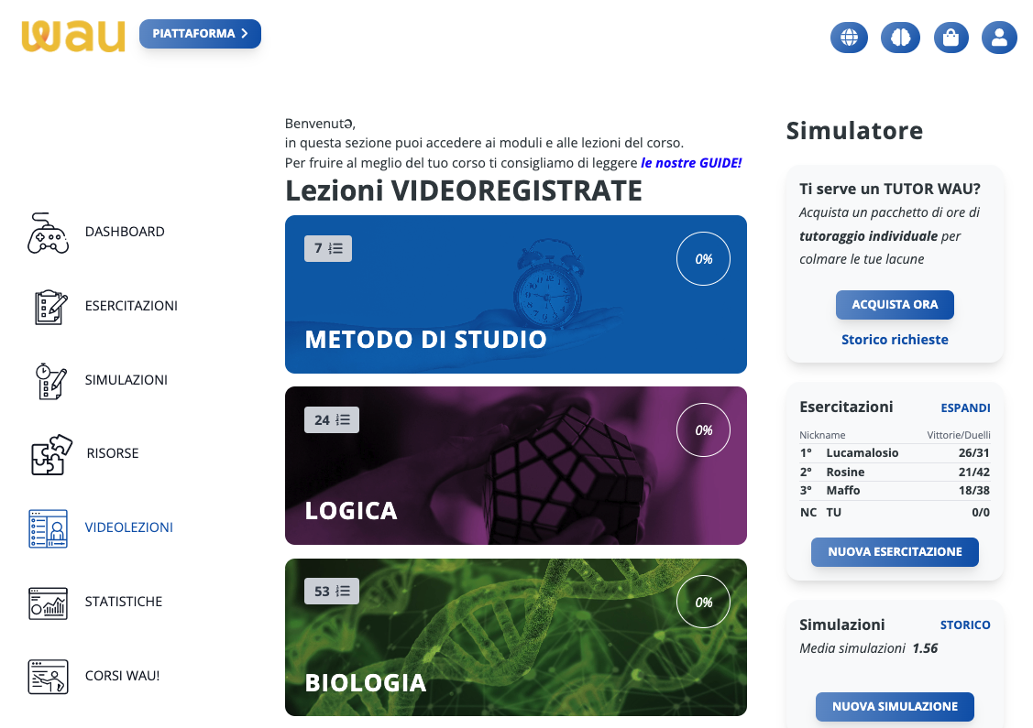Open CORSI WAU! in sidebar
The width and height of the screenshot is (1033, 728).
pos(122,675)
